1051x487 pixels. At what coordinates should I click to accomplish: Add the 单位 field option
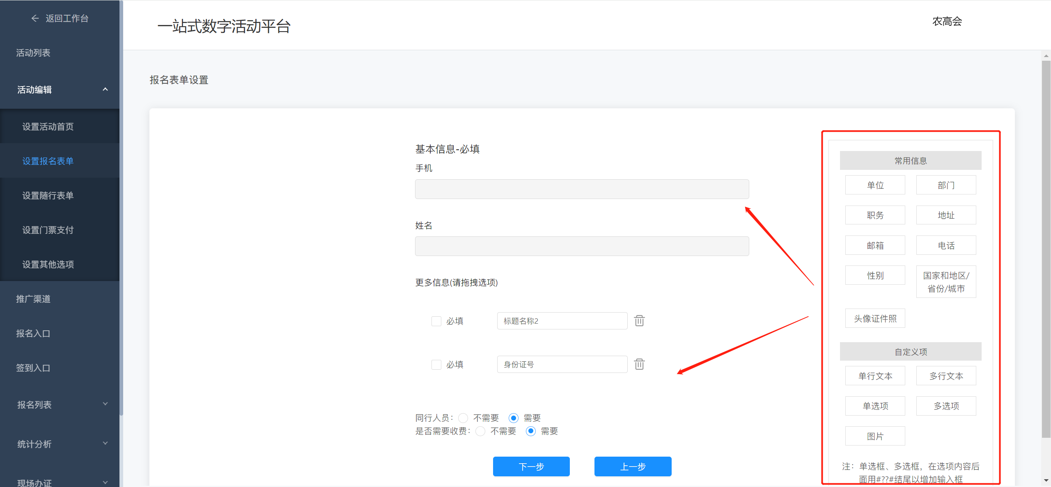[875, 185]
